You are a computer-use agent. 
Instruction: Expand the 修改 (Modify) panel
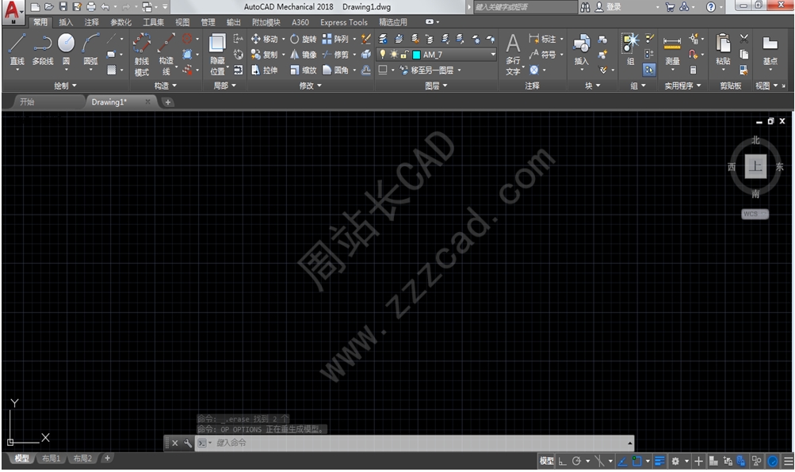(x=310, y=86)
